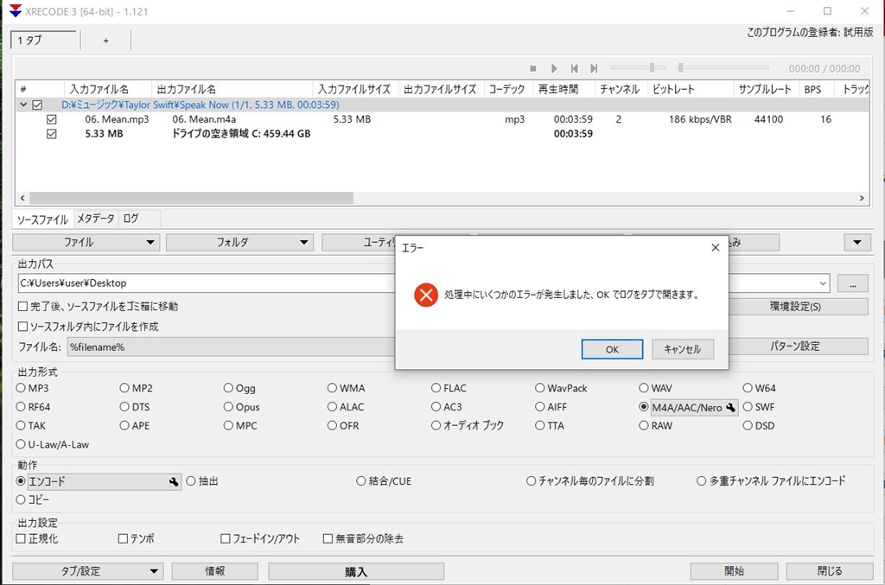
Task: Open M4A/AAC/Nero wrench settings icon
Action: click(730, 407)
